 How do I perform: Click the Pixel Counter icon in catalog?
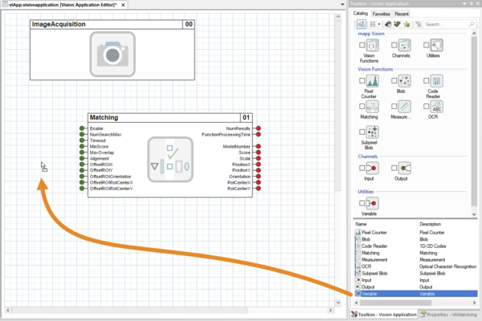[372, 82]
